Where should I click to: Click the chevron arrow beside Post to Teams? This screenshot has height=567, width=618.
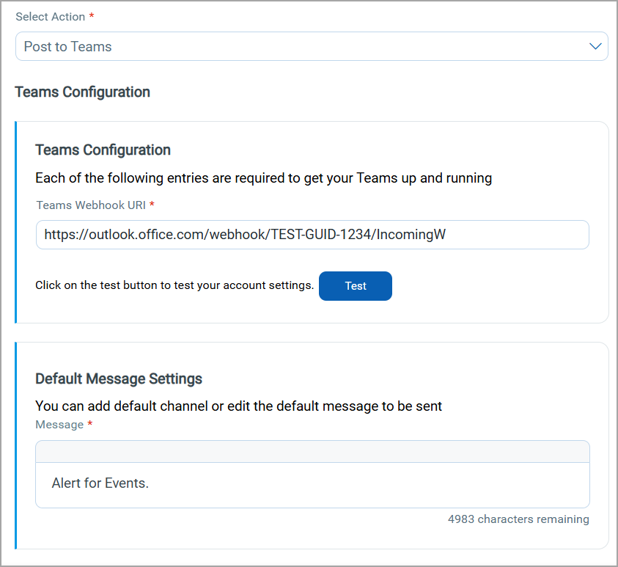(595, 46)
